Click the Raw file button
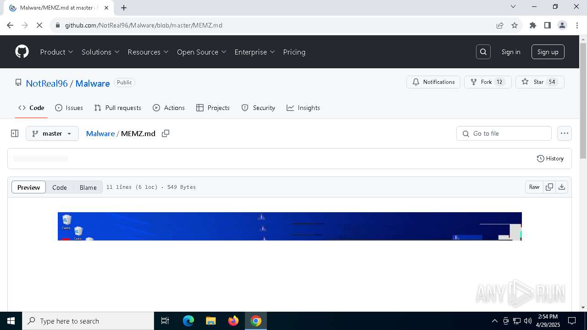The height and width of the screenshot is (330, 587). [x=534, y=187]
